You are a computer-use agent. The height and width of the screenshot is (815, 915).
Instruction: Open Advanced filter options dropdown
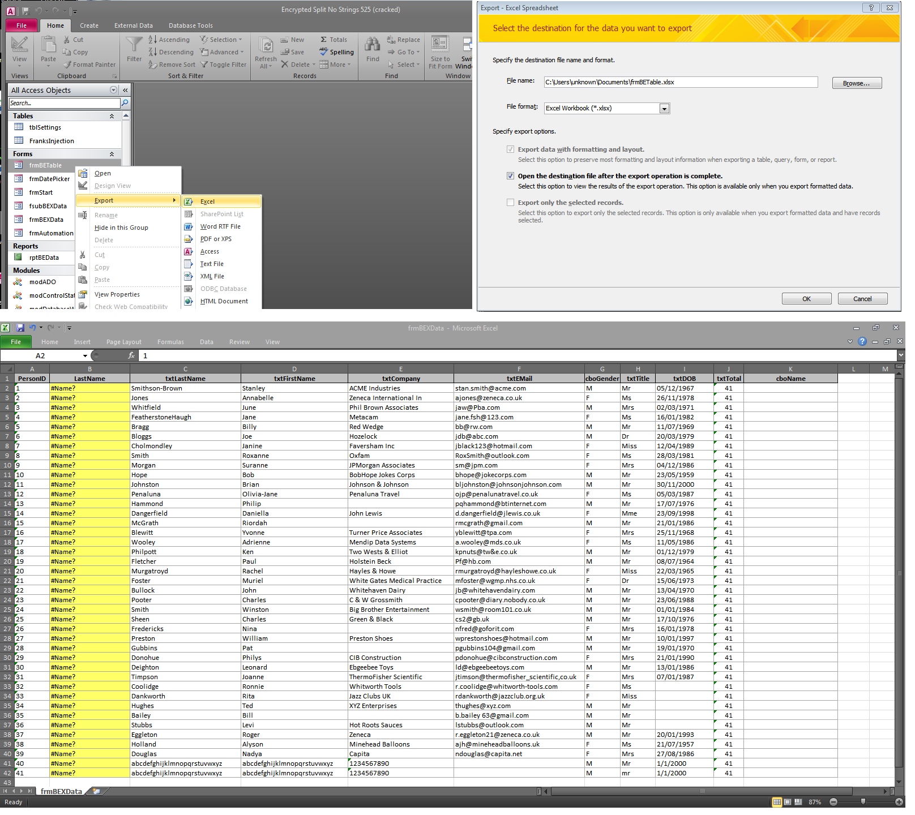point(222,52)
